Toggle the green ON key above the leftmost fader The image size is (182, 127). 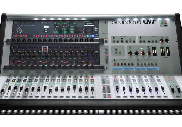(7, 83)
